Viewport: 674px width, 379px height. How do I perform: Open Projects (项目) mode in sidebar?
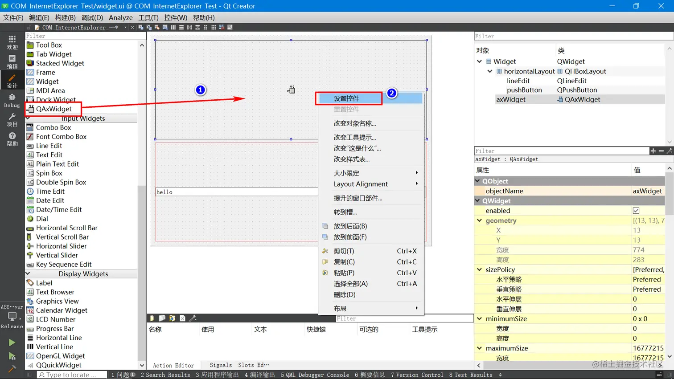(12, 120)
